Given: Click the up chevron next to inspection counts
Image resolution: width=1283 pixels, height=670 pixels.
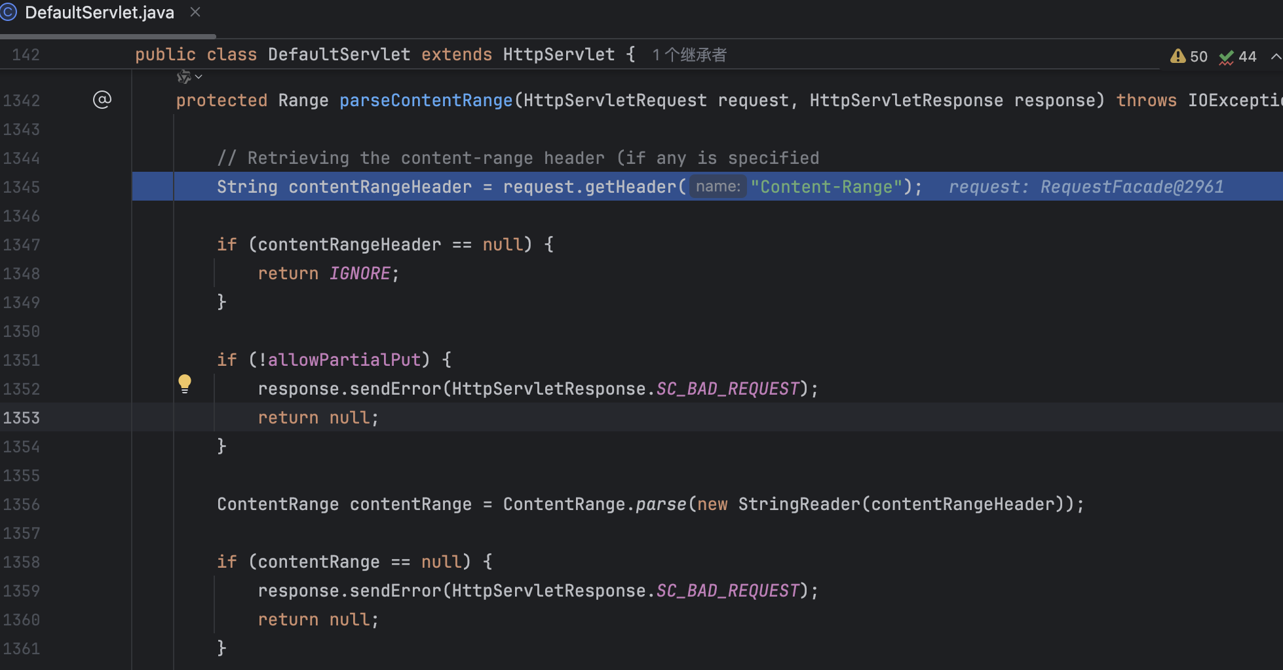Looking at the screenshot, I should coord(1275,56).
